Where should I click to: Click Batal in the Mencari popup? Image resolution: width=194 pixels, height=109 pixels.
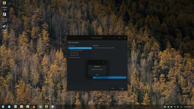click(x=97, y=75)
